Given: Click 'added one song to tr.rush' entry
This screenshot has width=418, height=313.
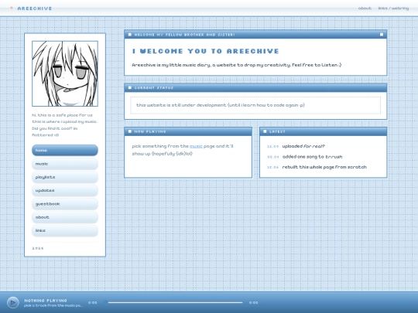Looking at the screenshot, I should coord(312,157).
